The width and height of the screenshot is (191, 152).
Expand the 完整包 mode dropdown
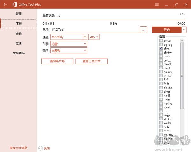[x=85, y=50]
